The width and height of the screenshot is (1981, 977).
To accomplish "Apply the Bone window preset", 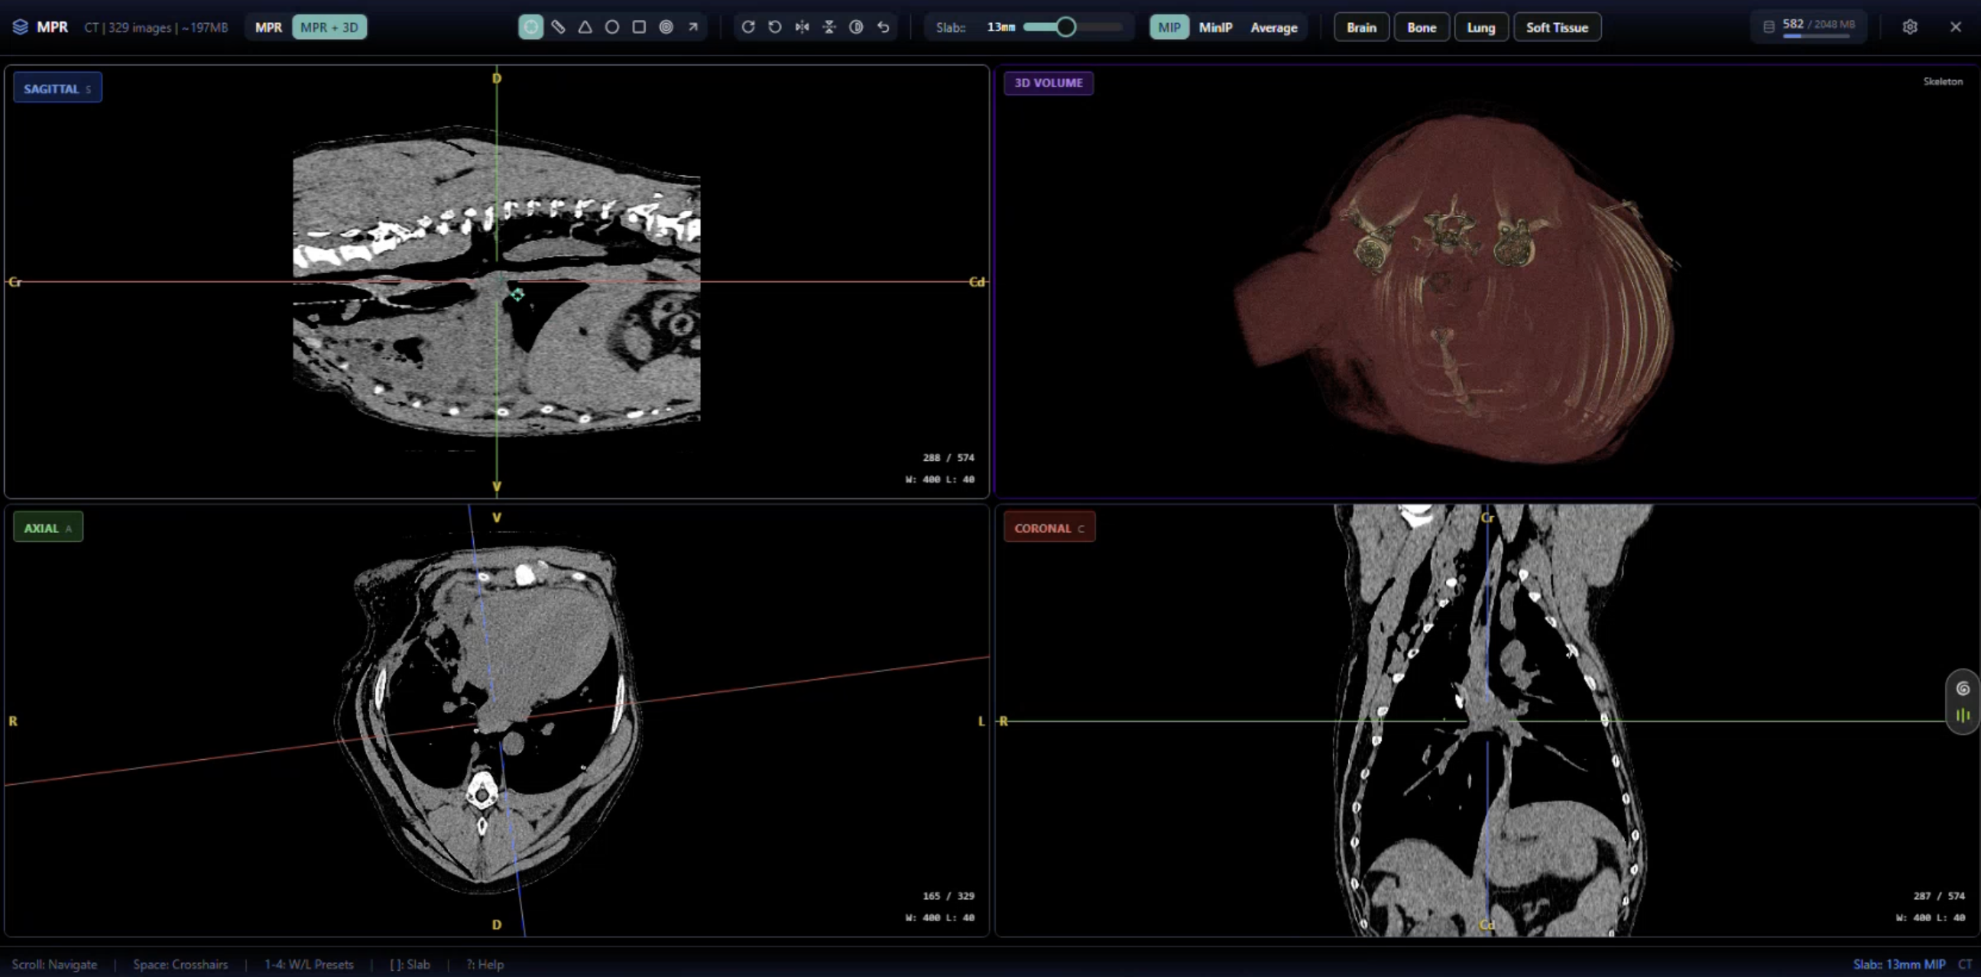I will pos(1421,28).
